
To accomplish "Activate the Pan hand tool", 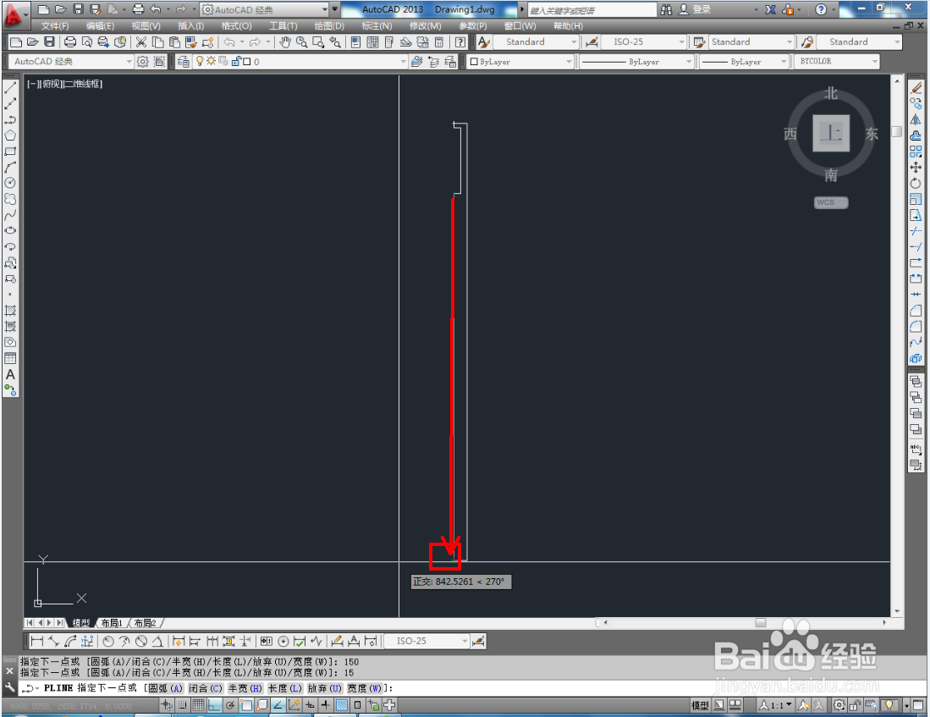I will point(285,41).
